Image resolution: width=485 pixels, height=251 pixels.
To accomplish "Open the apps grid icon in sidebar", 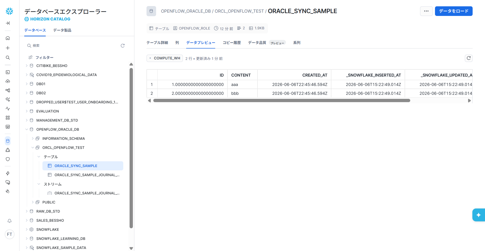I will 8,118.
